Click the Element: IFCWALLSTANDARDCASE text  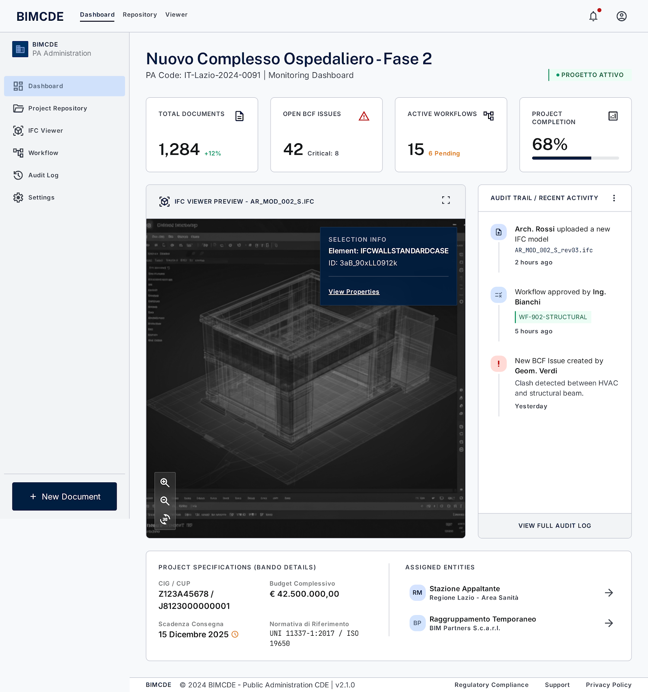tap(389, 251)
